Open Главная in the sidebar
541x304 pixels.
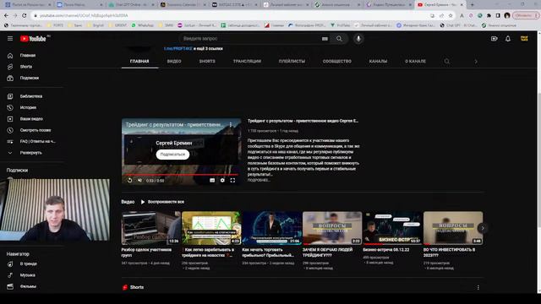(x=28, y=56)
